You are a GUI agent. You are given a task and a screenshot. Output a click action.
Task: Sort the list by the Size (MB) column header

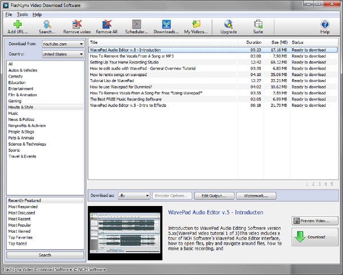coord(277,42)
